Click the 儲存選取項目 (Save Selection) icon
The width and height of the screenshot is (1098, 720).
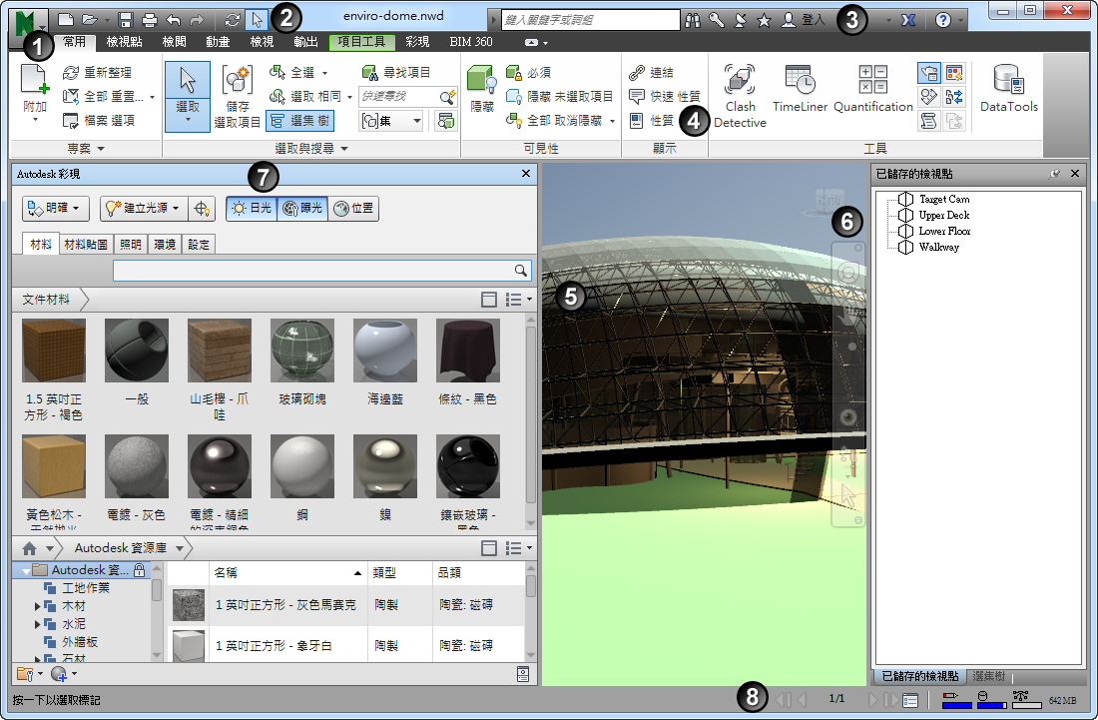237,82
